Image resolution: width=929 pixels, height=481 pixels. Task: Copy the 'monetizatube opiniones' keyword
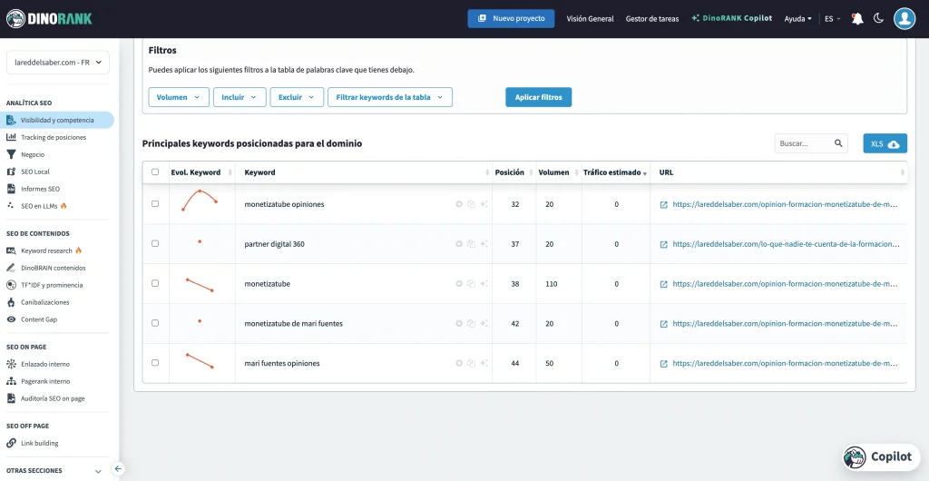click(x=471, y=204)
